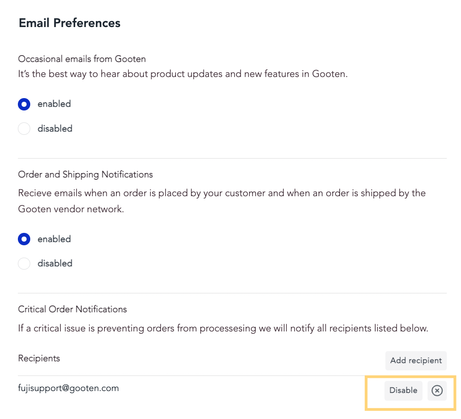Click the product updates description text
This screenshot has height=419, width=461.
coord(182,74)
